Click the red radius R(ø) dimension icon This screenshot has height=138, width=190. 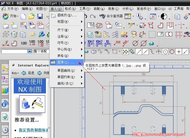tap(117, 43)
